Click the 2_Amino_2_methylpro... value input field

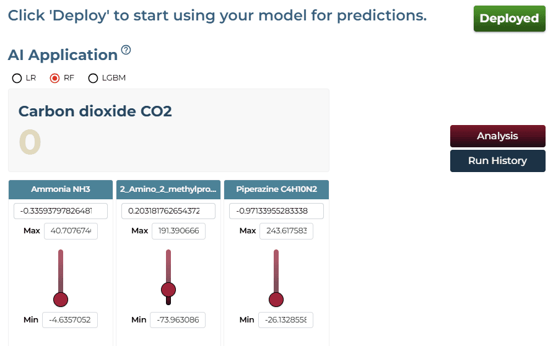point(168,211)
